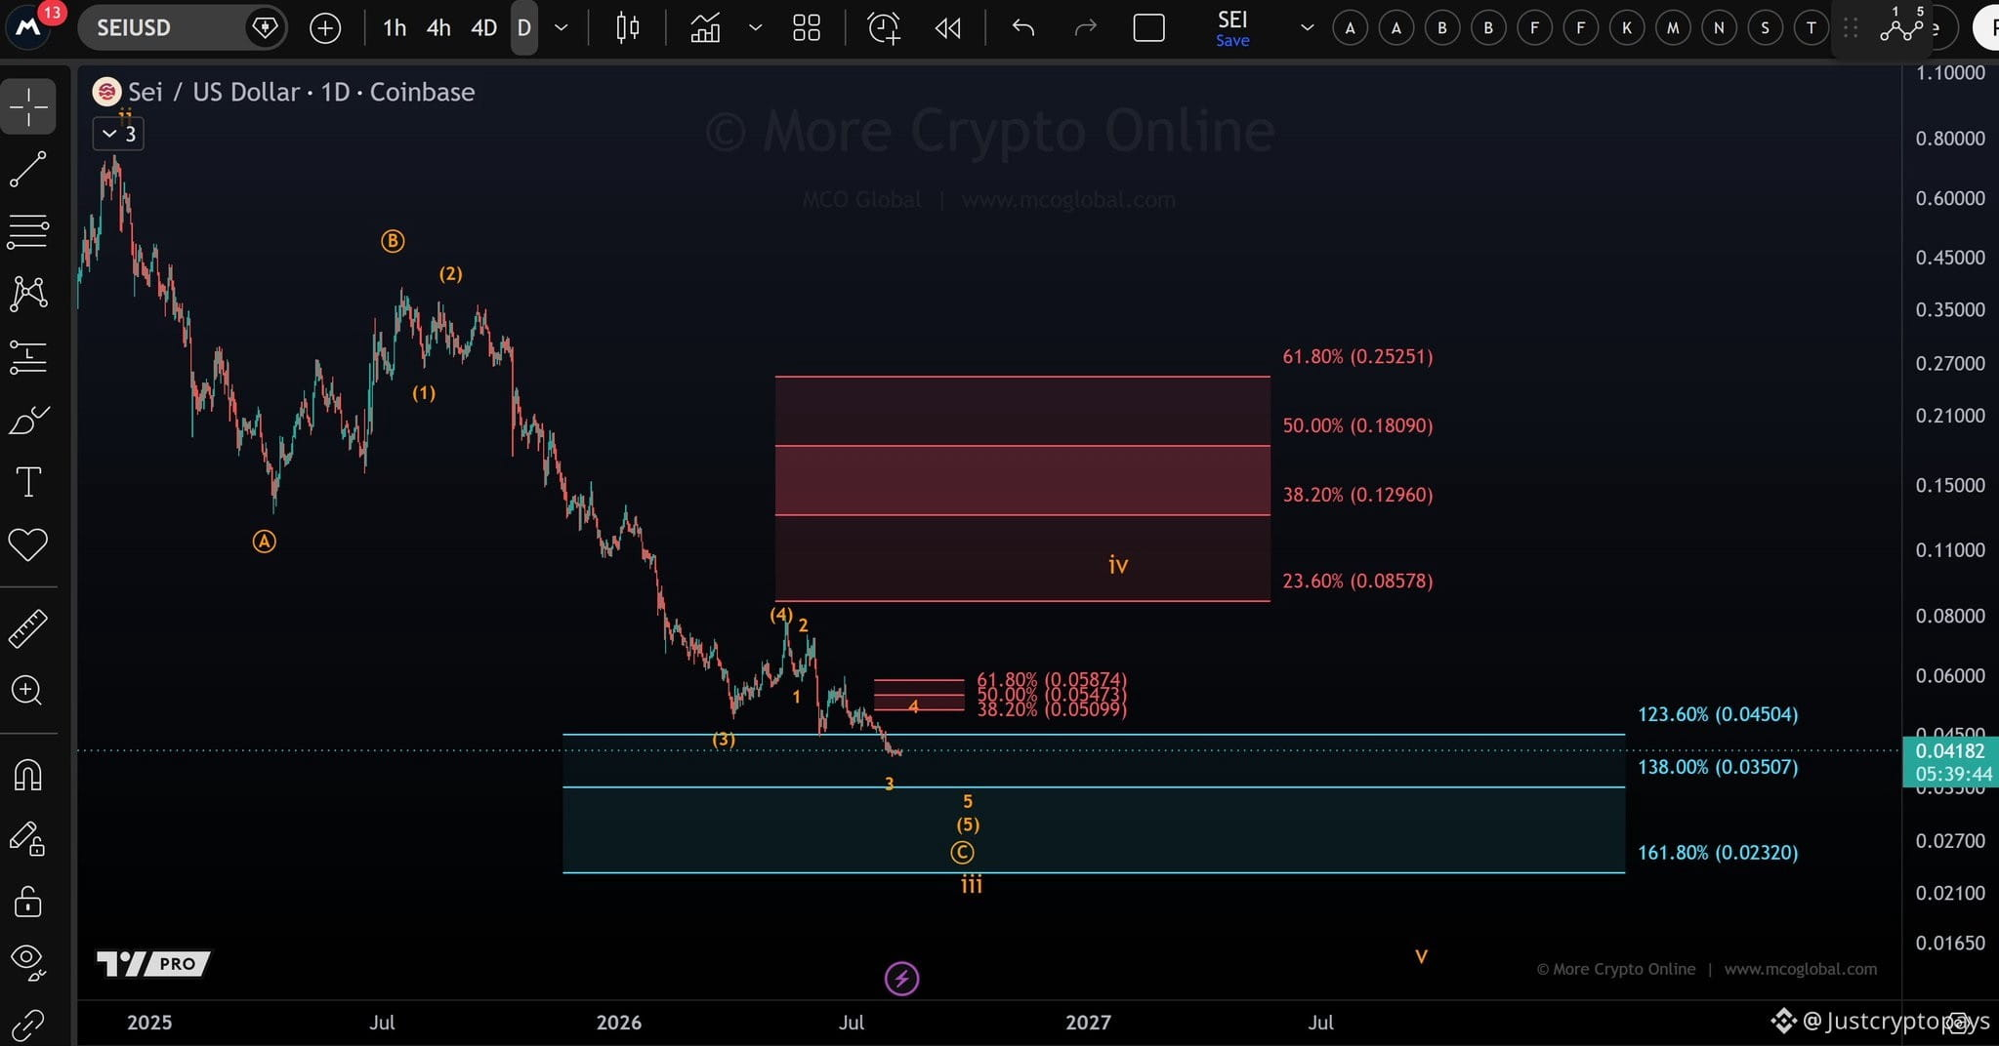Image resolution: width=1999 pixels, height=1046 pixels.
Task: Select the ruler measure tool
Action: click(28, 628)
